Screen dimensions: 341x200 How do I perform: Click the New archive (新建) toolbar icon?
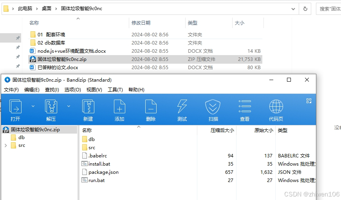(x=88, y=107)
